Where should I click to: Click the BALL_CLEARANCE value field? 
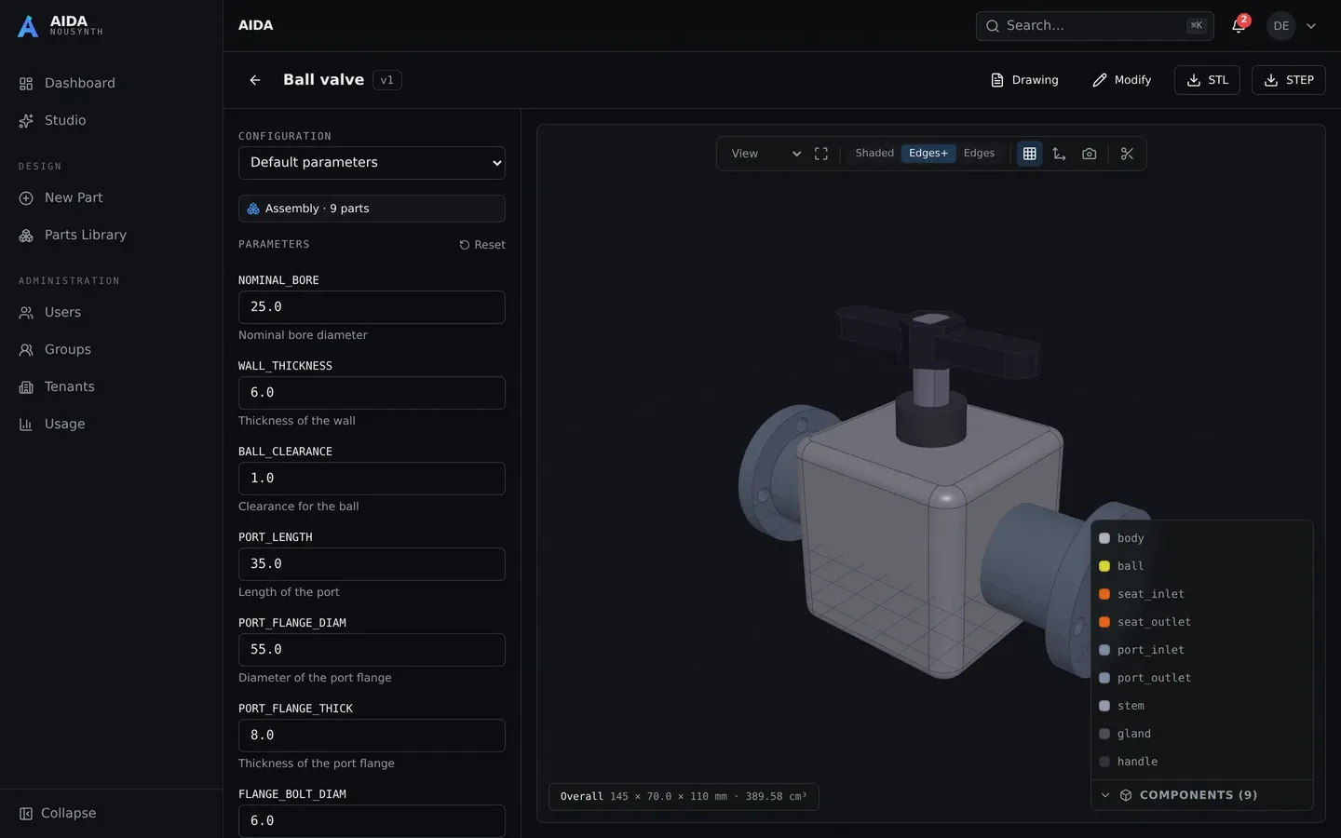[372, 479]
